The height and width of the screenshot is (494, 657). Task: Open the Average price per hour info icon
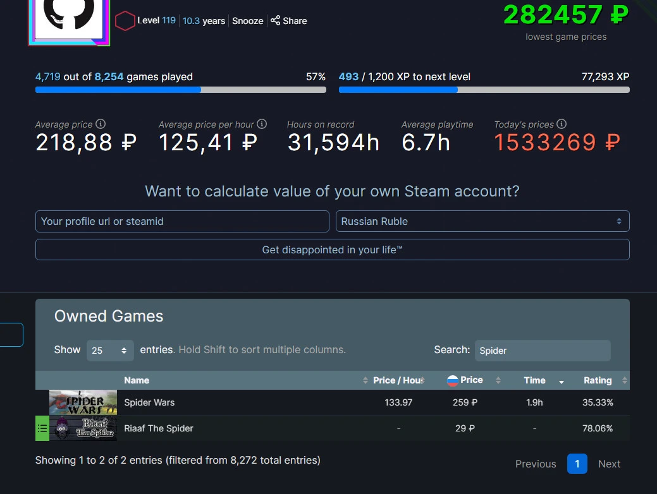[262, 124]
